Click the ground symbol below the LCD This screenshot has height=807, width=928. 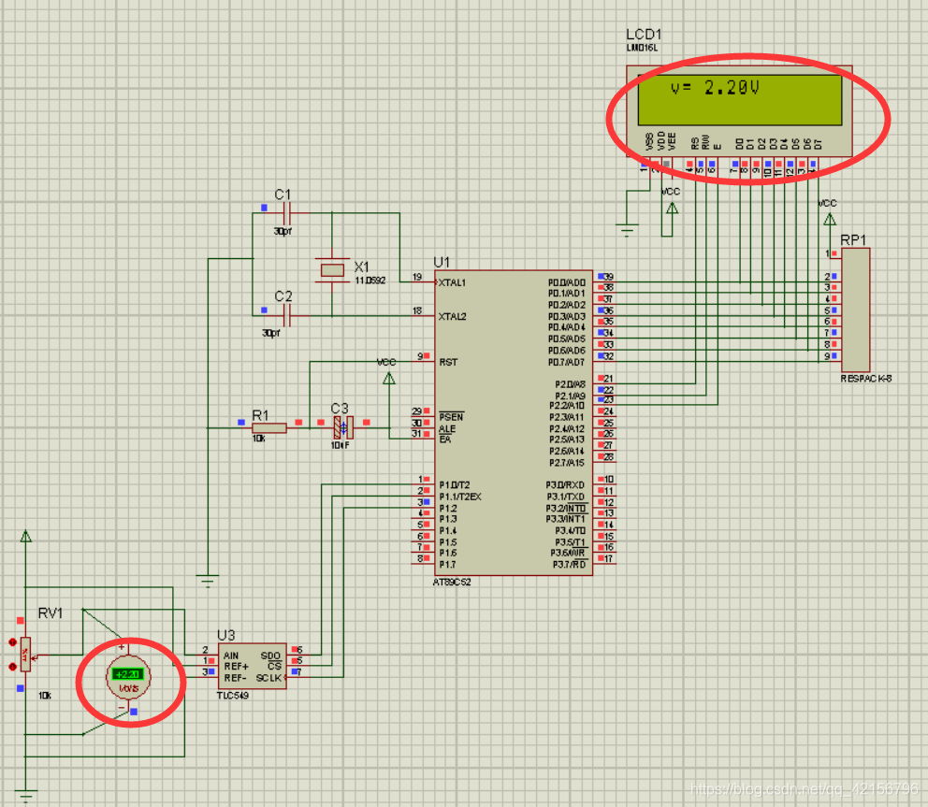click(x=627, y=230)
